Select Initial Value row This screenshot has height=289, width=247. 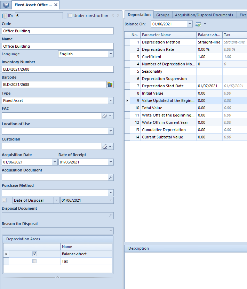click(186, 93)
